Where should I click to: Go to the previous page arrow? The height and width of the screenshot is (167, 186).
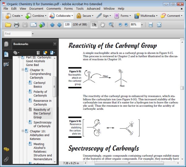coord(52,25)
